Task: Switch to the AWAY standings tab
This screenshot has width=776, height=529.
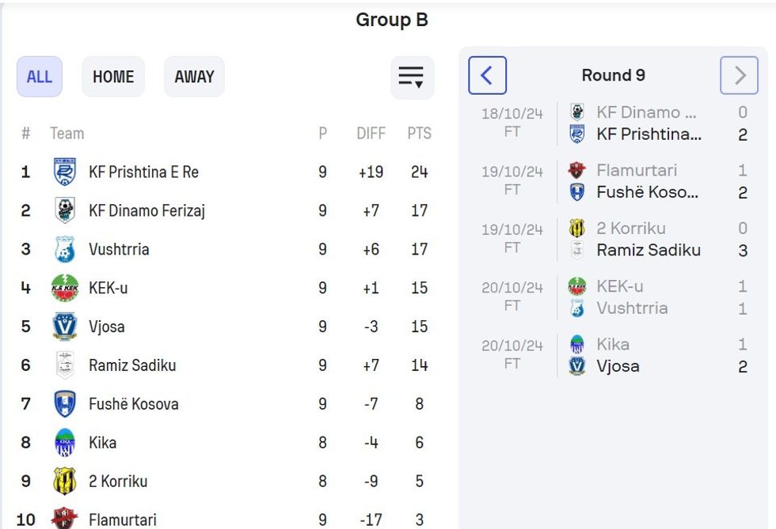Action: [194, 77]
